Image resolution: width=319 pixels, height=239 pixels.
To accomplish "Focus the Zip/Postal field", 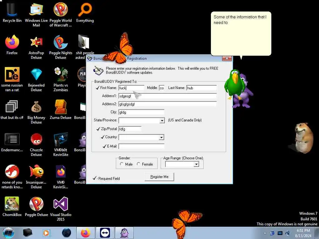I will pyautogui.click(x=130, y=129).
